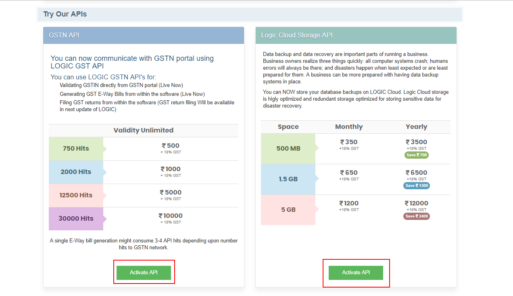Image resolution: width=513 pixels, height=296 pixels.
Task: Select the "750 Hits" plan cell
Action: pos(76,149)
